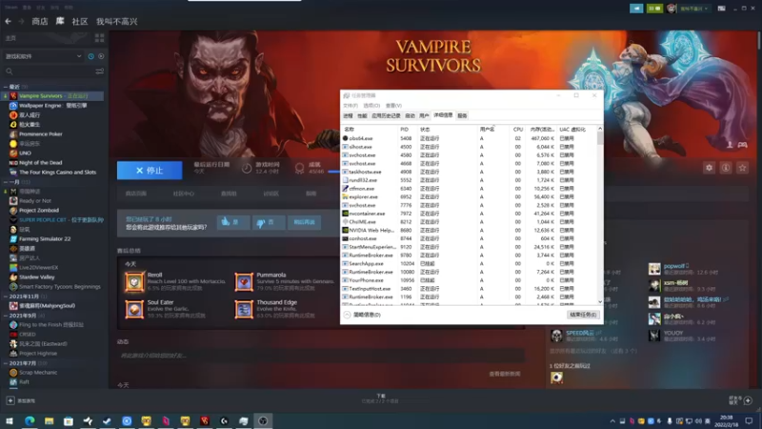The width and height of the screenshot is (762, 429).
Task: Open the Reroll achievement icon
Action: point(134,281)
